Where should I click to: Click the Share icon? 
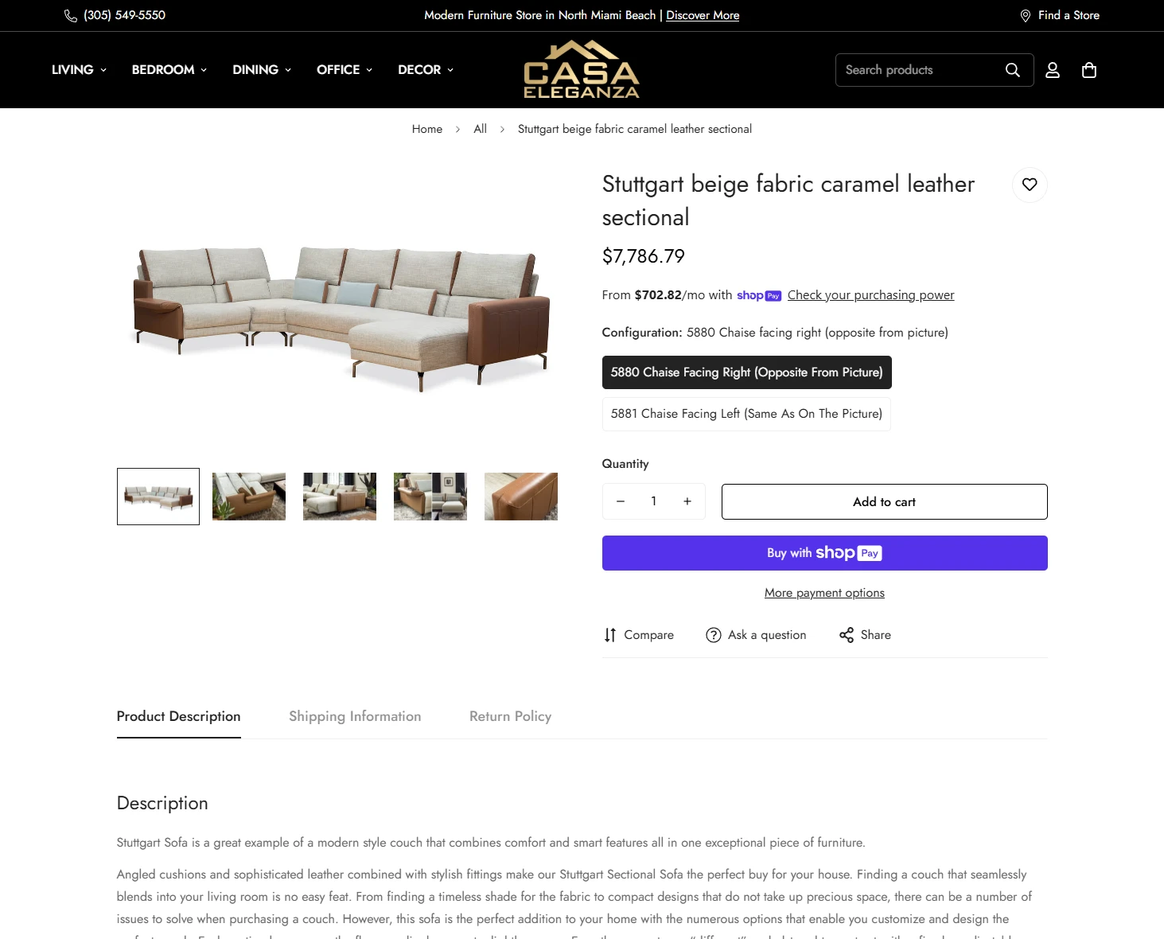tap(847, 635)
